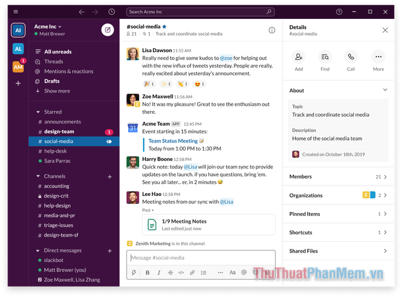Switch to the AL workspace
The height and width of the screenshot is (297, 402).
pyautogui.click(x=18, y=49)
